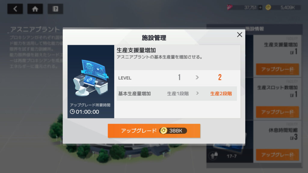Upgrade 生産支援量増加 in the facility panel
This screenshot has width=308, height=173.
point(277,69)
